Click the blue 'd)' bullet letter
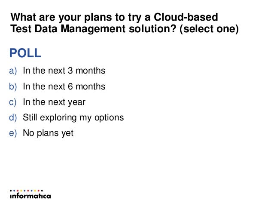The height and width of the screenshot is (206, 274). point(13,117)
